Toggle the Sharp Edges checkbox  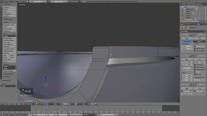(195, 91)
